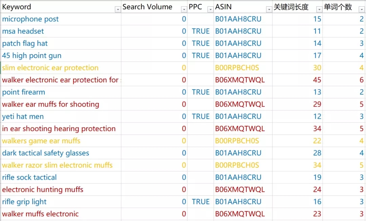The width and height of the screenshot is (366, 221).
Task: Select 'in ear shooting hearing protection' cell
Action: tap(61, 129)
